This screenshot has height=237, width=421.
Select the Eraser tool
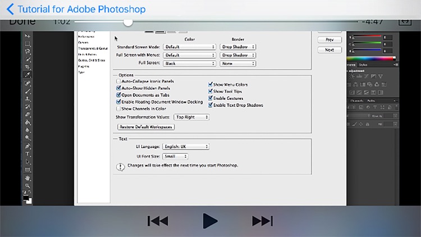[x=28, y=115]
